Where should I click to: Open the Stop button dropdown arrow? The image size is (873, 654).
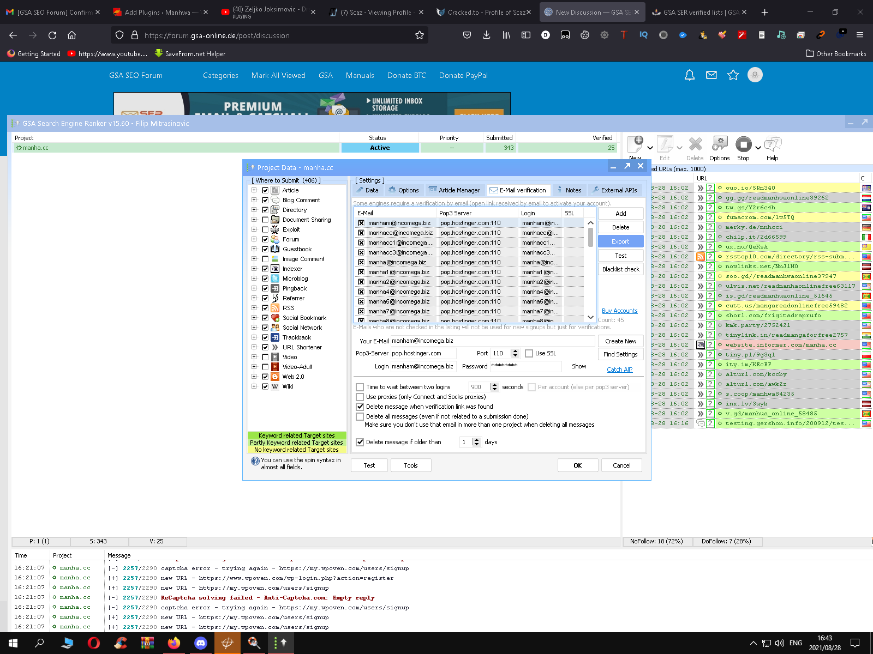pyautogui.click(x=758, y=148)
